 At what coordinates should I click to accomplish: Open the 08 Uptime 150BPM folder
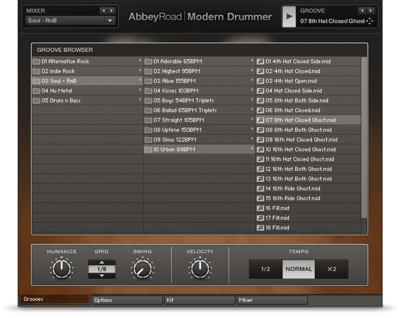(199, 130)
